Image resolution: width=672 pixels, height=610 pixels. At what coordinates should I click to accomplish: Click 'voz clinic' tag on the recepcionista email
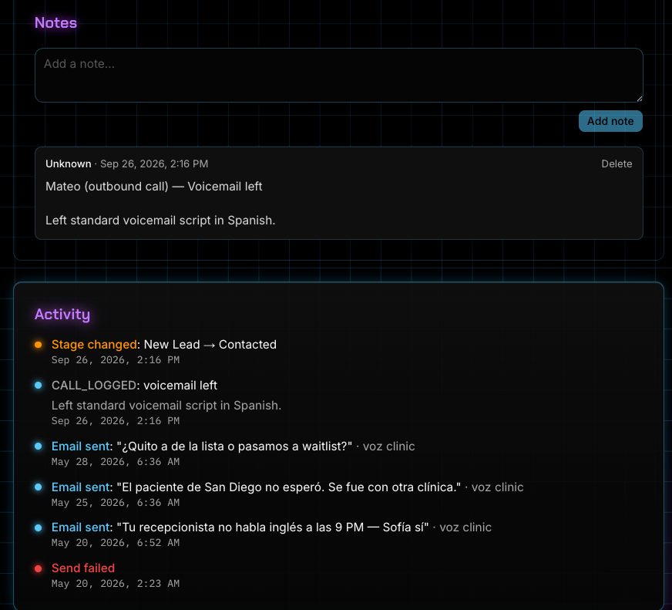pyautogui.click(x=465, y=527)
